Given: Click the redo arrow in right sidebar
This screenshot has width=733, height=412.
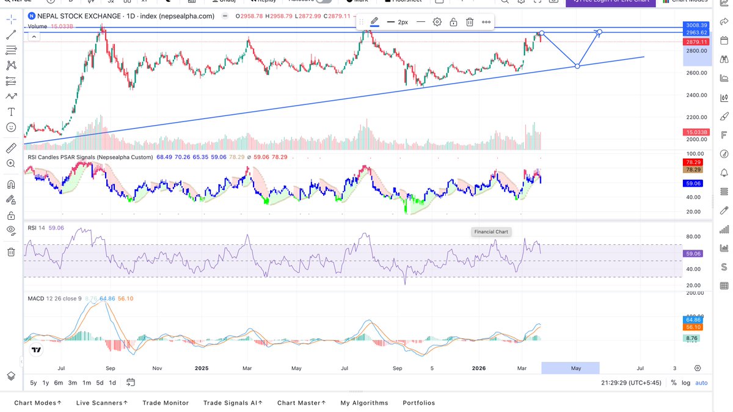Looking at the screenshot, I should click(724, 21).
